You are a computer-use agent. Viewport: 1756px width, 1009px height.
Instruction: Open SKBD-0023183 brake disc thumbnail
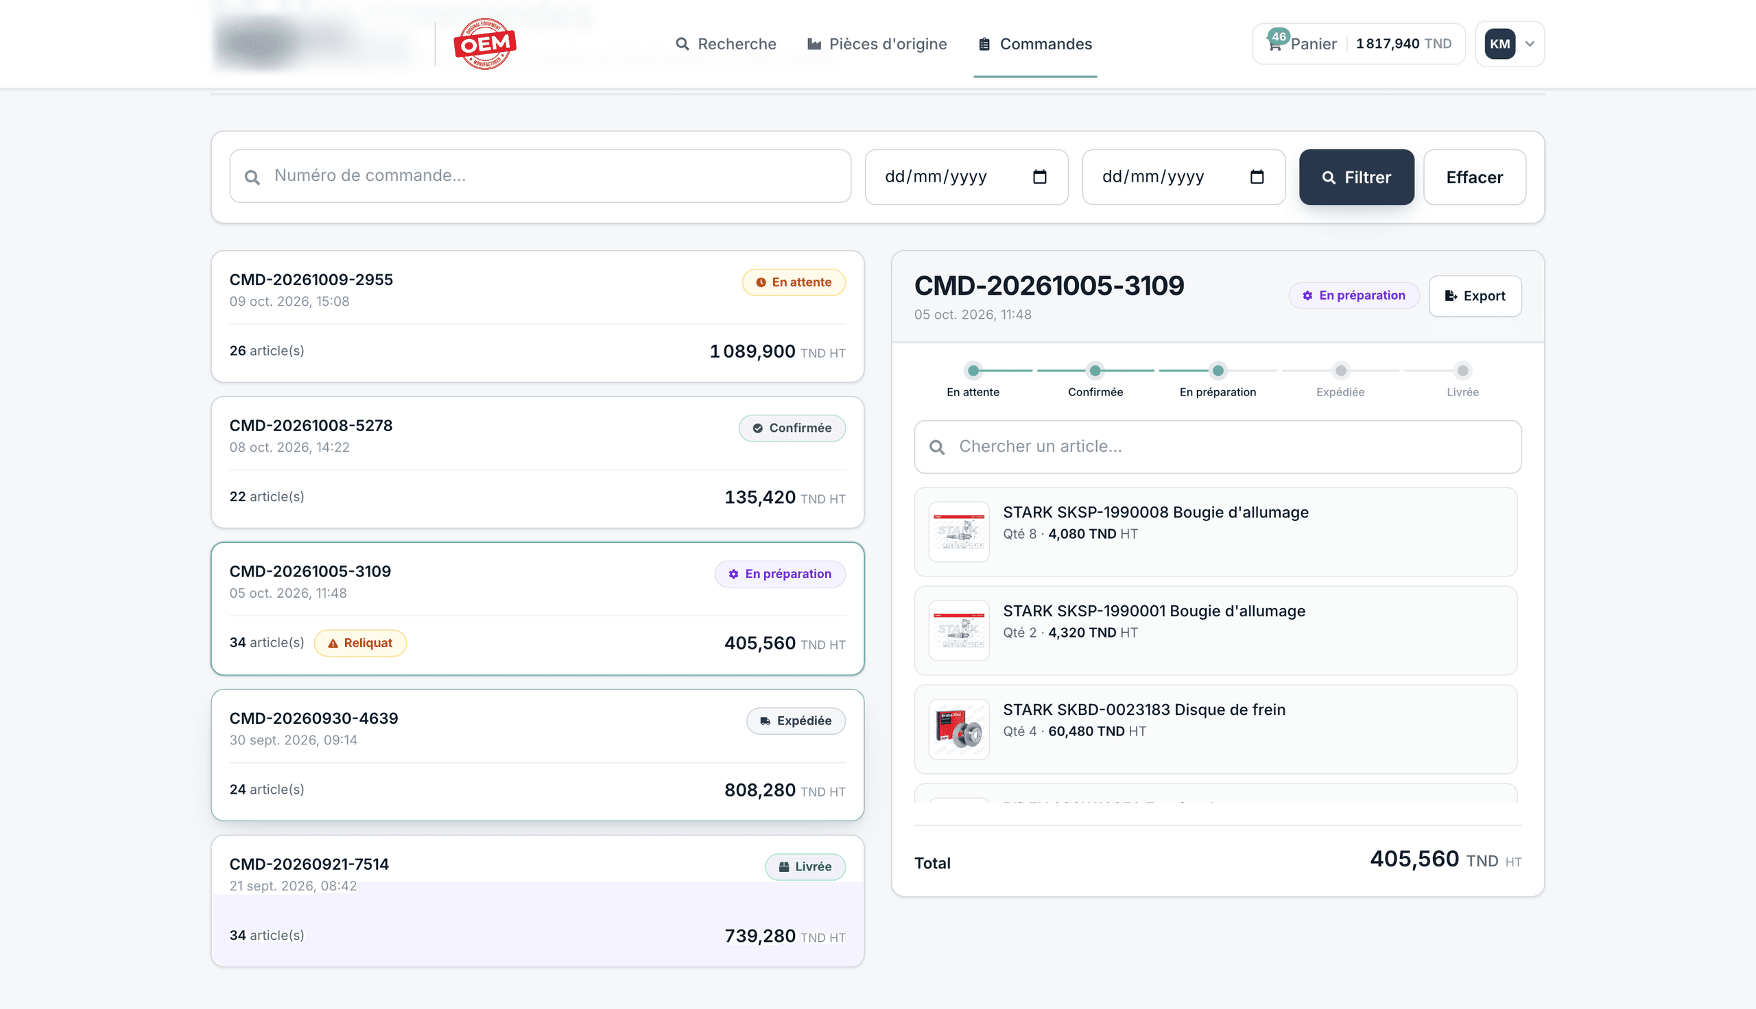959,729
